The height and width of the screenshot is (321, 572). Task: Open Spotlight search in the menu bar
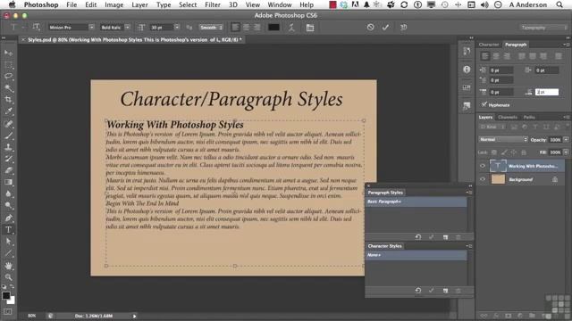[x=559, y=4]
